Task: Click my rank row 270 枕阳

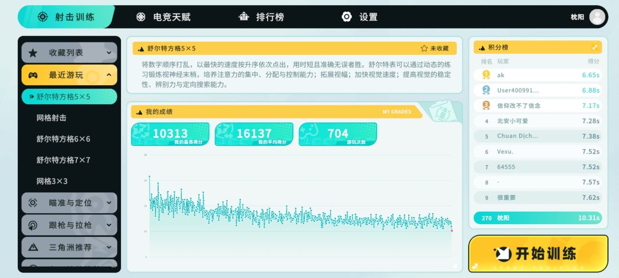Action: click(x=538, y=218)
